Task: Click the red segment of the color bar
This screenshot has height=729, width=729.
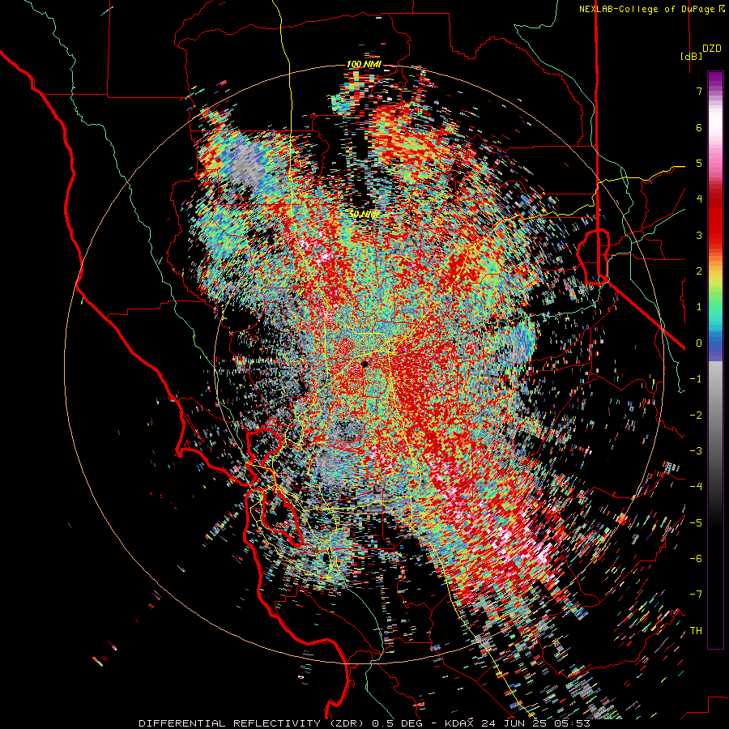Action: click(715, 219)
